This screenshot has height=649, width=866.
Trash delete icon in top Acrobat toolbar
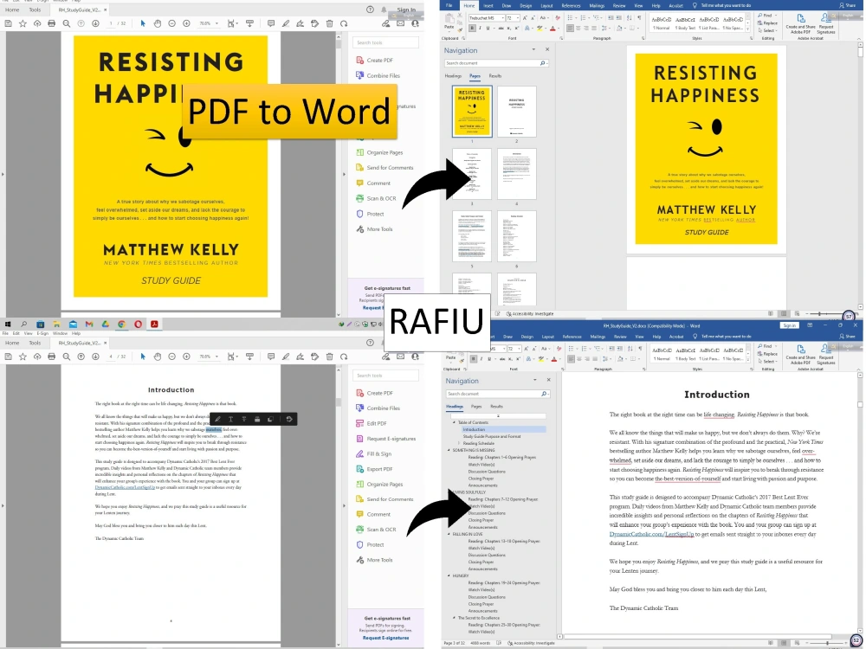pyautogui.click(x=330, y=23)
